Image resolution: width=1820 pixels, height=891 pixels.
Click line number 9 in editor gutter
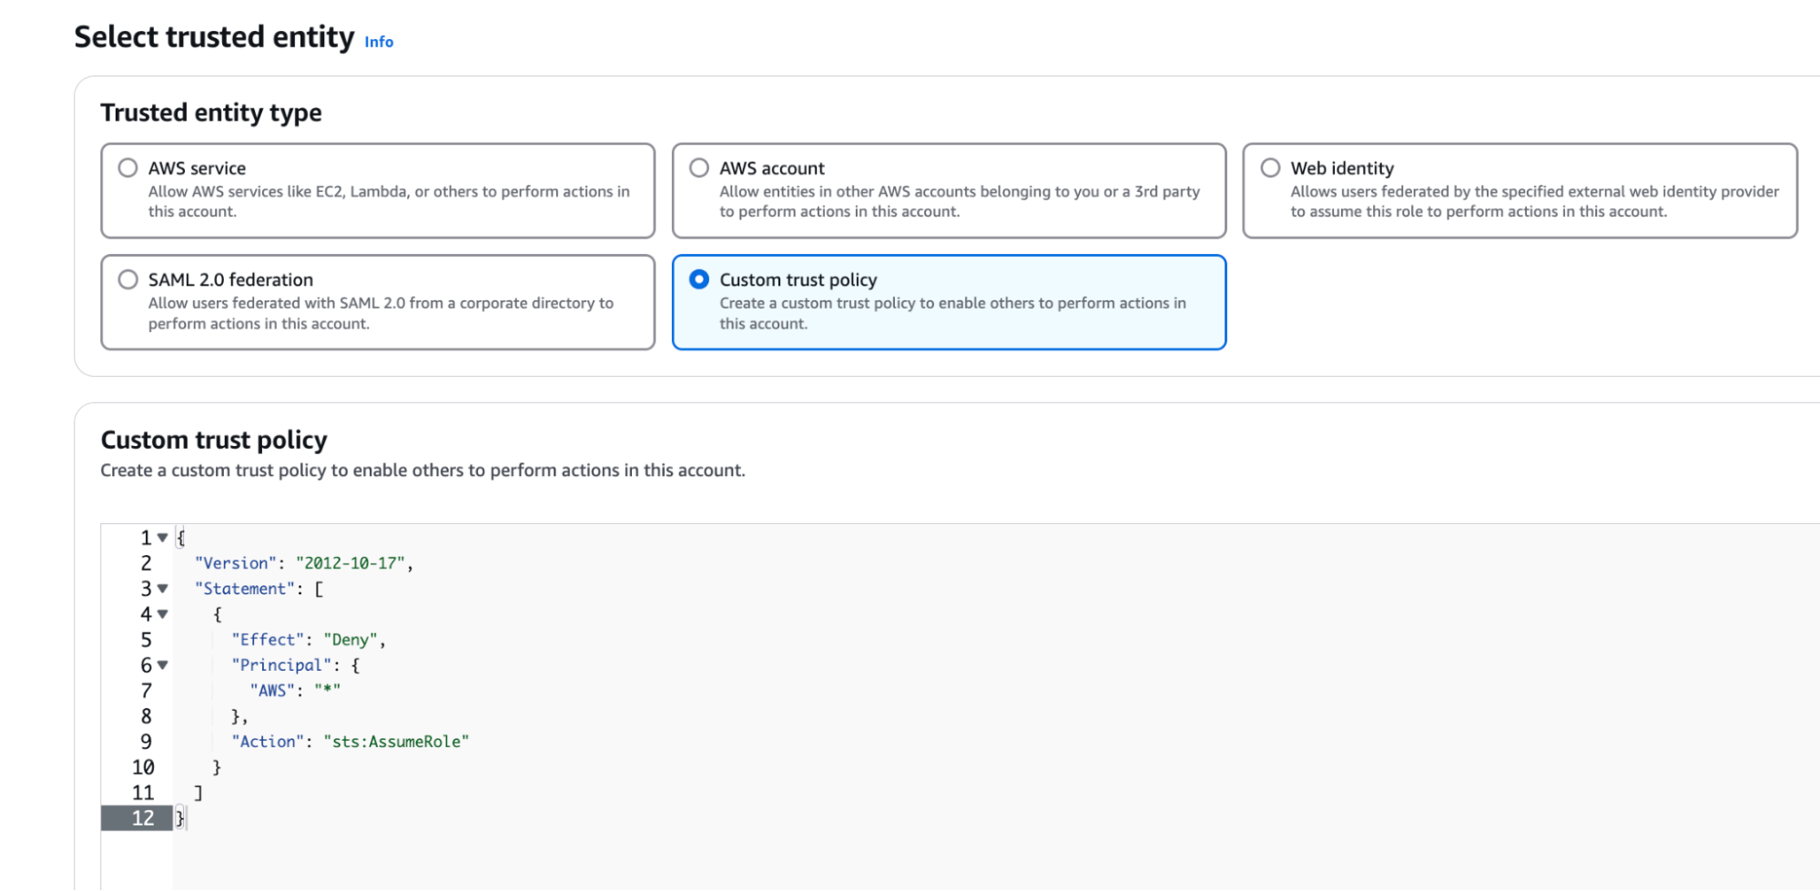click(146, 742)
